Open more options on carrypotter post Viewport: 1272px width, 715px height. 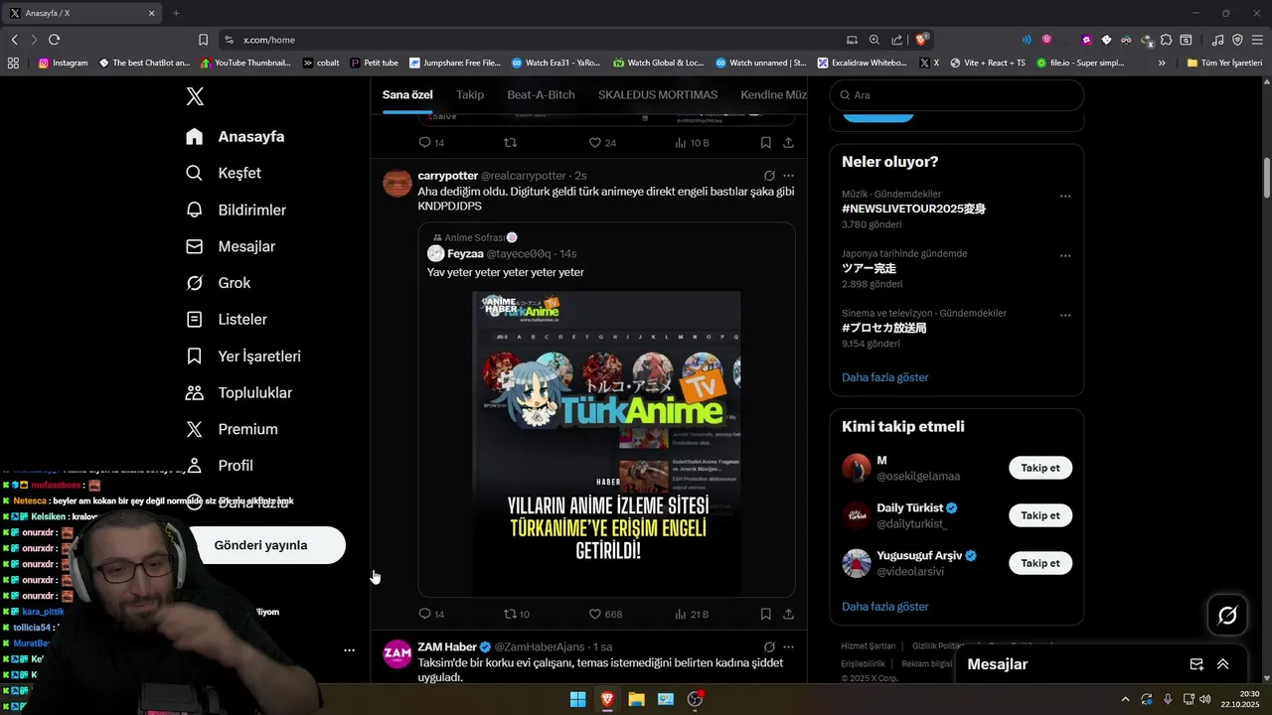(x=788, y=176)
